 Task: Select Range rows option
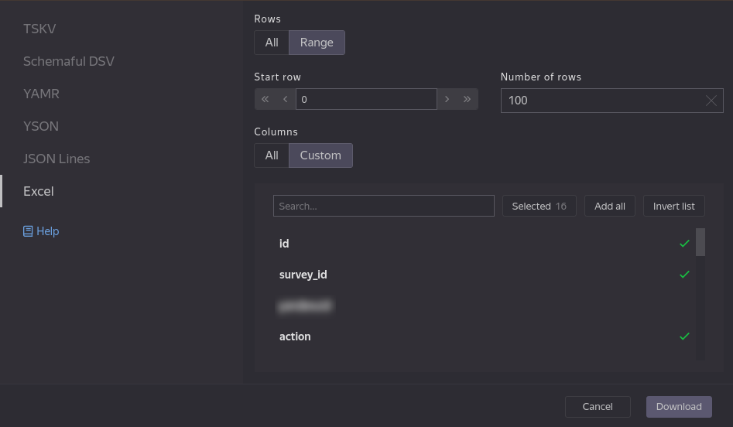[x=317, y=43]
